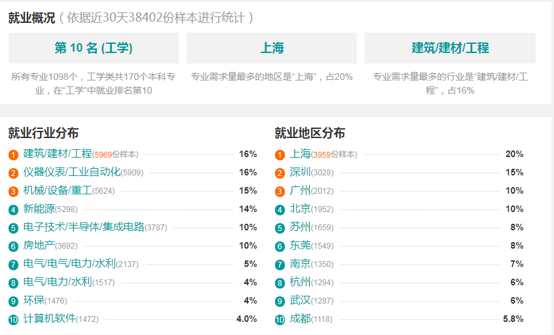
Task: Click the teal rank 10 badge beside 计算机软件
Action: [x=14, y=319]
